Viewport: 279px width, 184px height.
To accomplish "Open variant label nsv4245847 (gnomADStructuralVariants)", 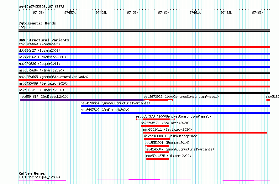I will click(x=179, y=149).
